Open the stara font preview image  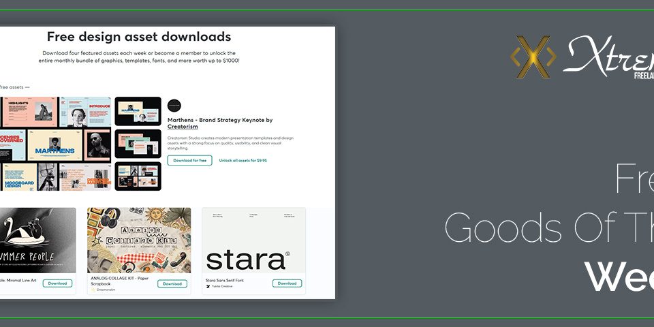253,240
